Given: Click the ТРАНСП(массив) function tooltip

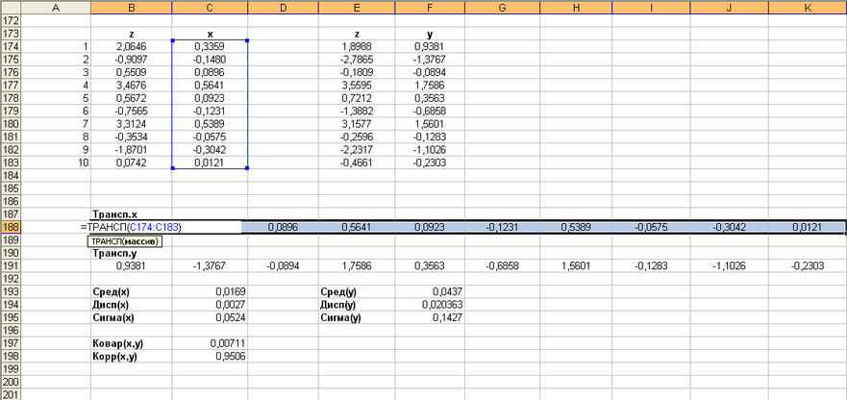Looking at the screenshot, I should (125, 240).
